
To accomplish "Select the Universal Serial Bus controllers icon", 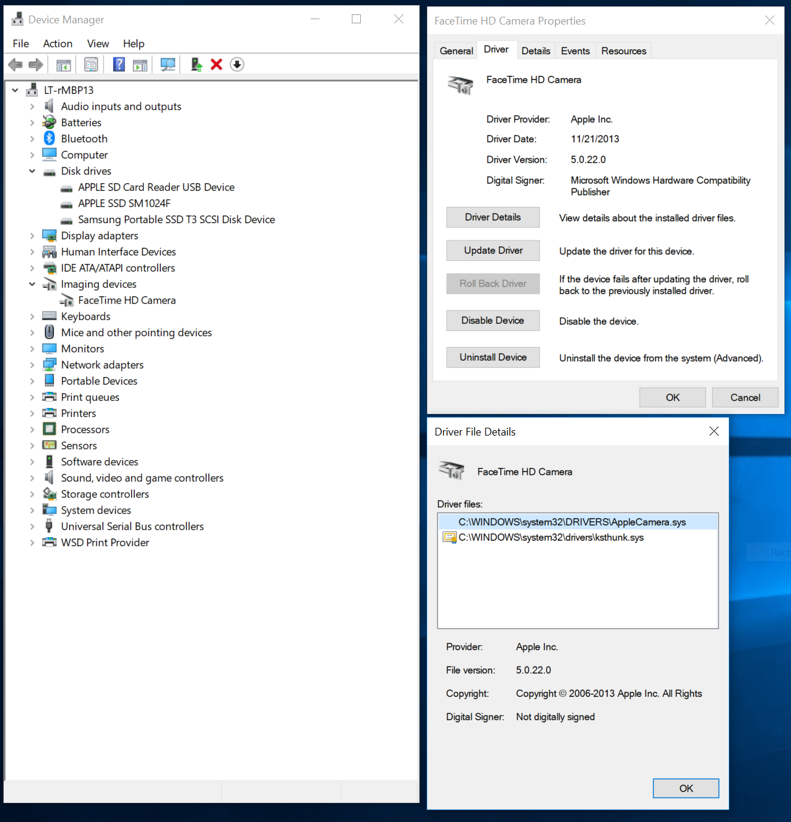I will click(x=49, y=526).
